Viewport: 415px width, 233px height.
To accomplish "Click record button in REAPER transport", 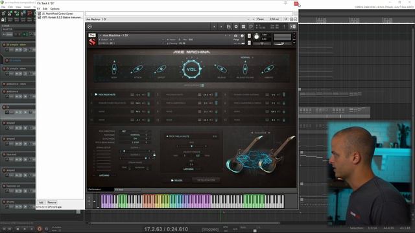I will pos(40,228).
